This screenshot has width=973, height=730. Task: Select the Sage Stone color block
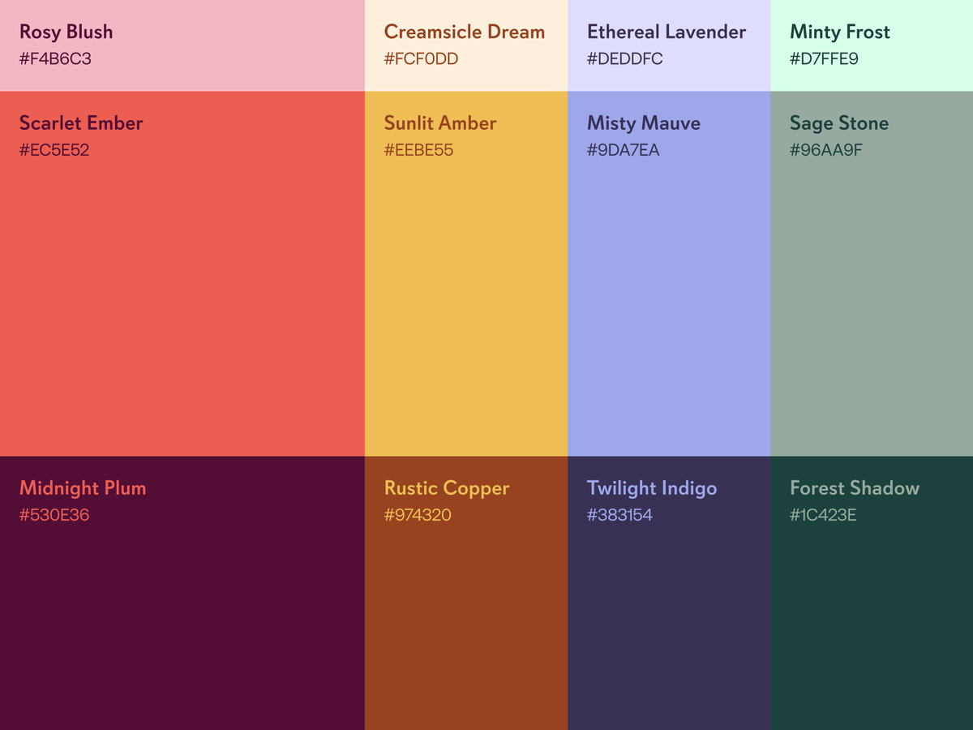[872, 273]
